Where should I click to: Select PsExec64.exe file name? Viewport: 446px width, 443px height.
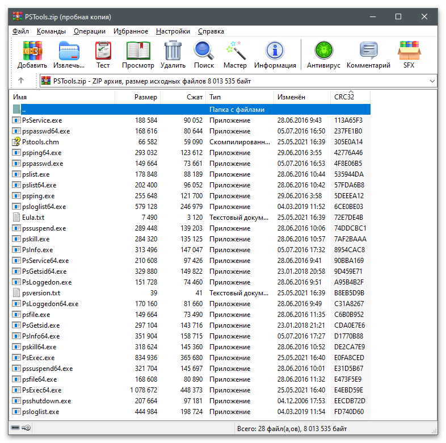[42, 390]
